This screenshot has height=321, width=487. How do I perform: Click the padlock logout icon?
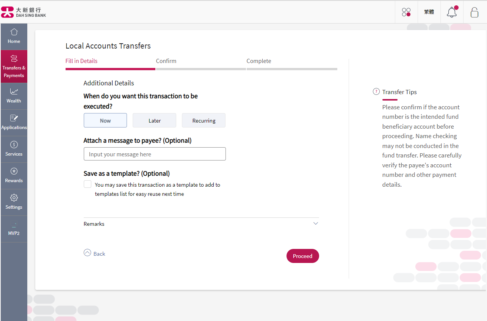click(474, 12)
